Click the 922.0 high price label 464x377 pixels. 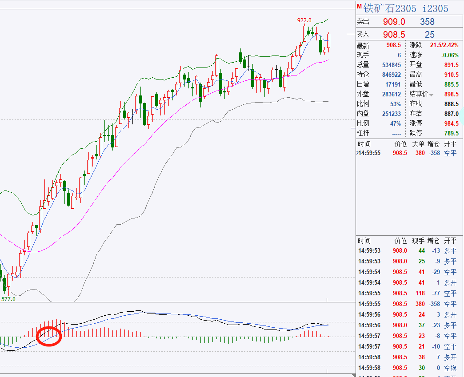304,20
